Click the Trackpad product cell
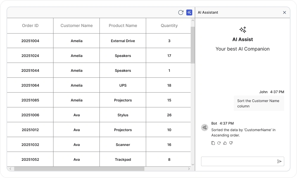297x178 pixels. click(123, 160)
